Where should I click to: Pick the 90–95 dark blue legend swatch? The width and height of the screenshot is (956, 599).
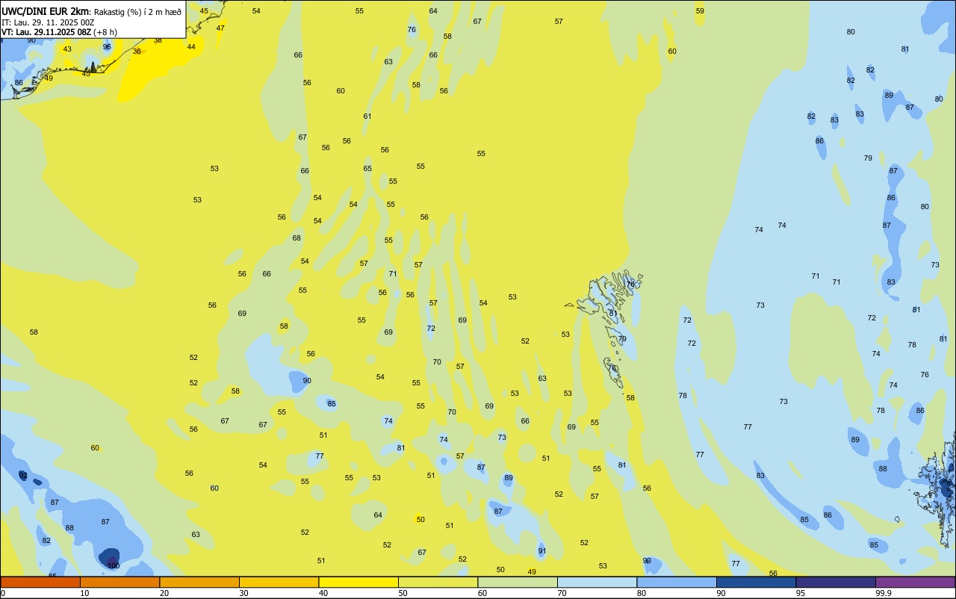click(x=756, y=582)
